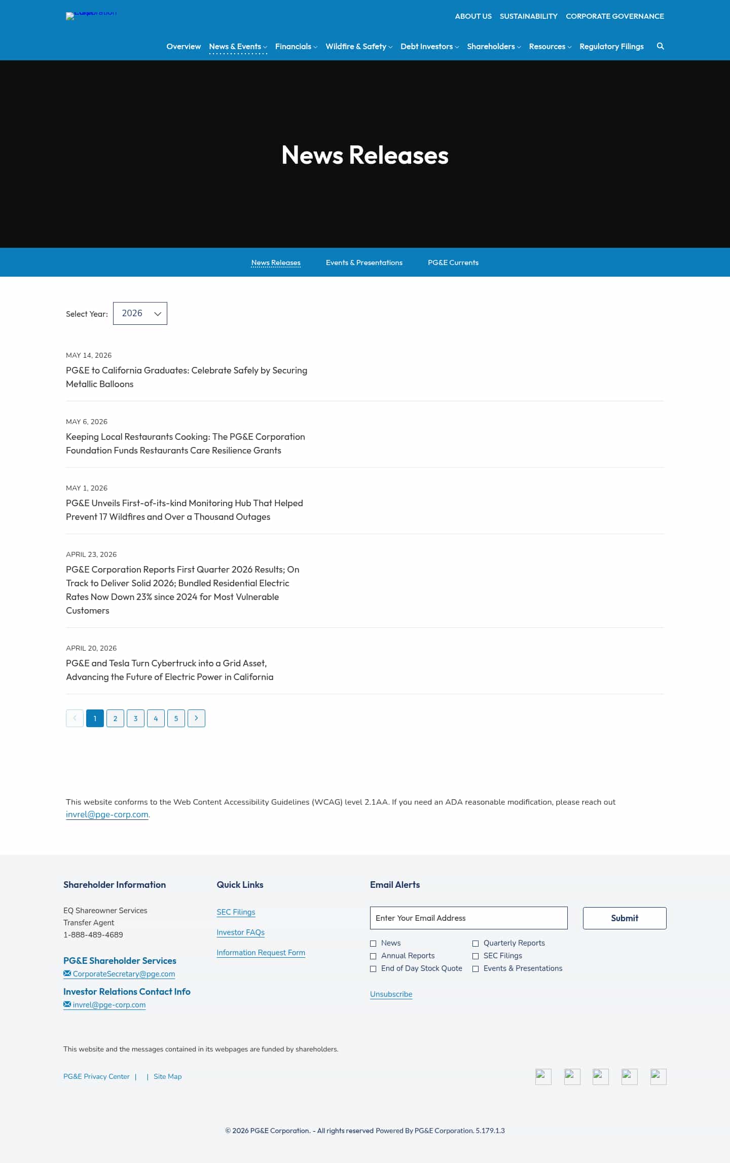Click invrel@pge-corp.com in accessibility notice
730x1163 pixels.
point(107,814)
